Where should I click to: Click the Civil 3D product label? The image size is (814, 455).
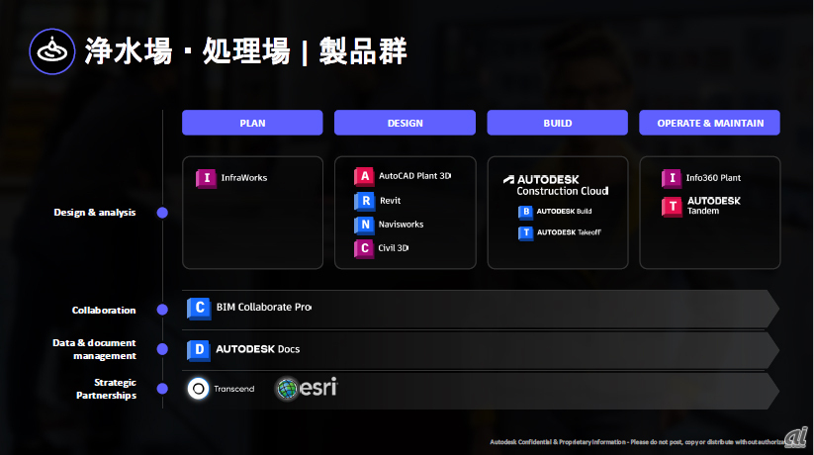point(393,248)
